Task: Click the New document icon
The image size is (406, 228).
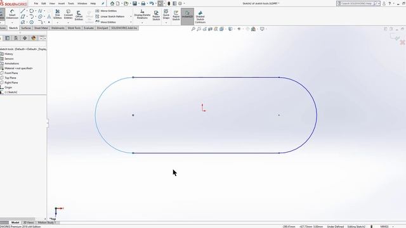Action: coord(118,4)
